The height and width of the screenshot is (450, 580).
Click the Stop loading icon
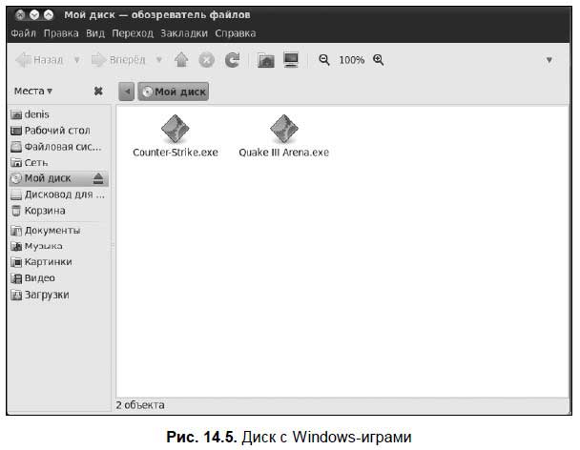coord(206,60)
